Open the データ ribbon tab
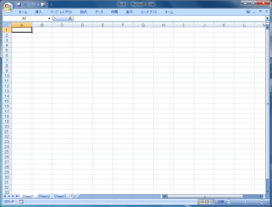 (x=99, y=12)
